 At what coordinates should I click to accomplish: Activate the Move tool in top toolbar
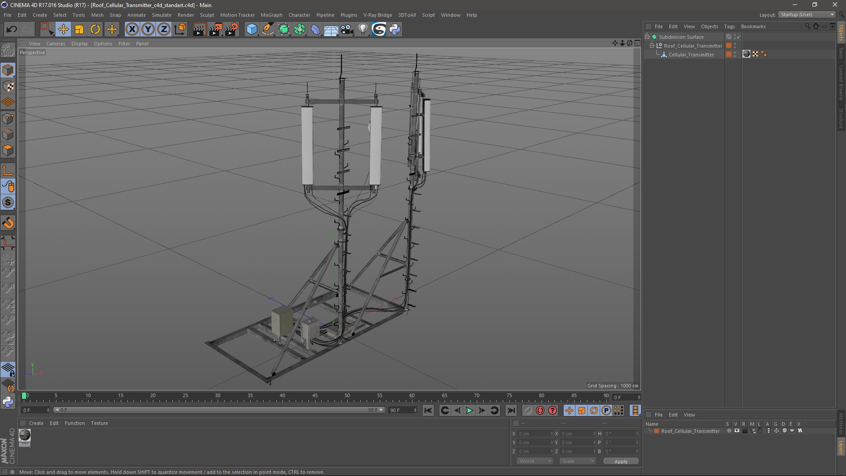[63, 30]
